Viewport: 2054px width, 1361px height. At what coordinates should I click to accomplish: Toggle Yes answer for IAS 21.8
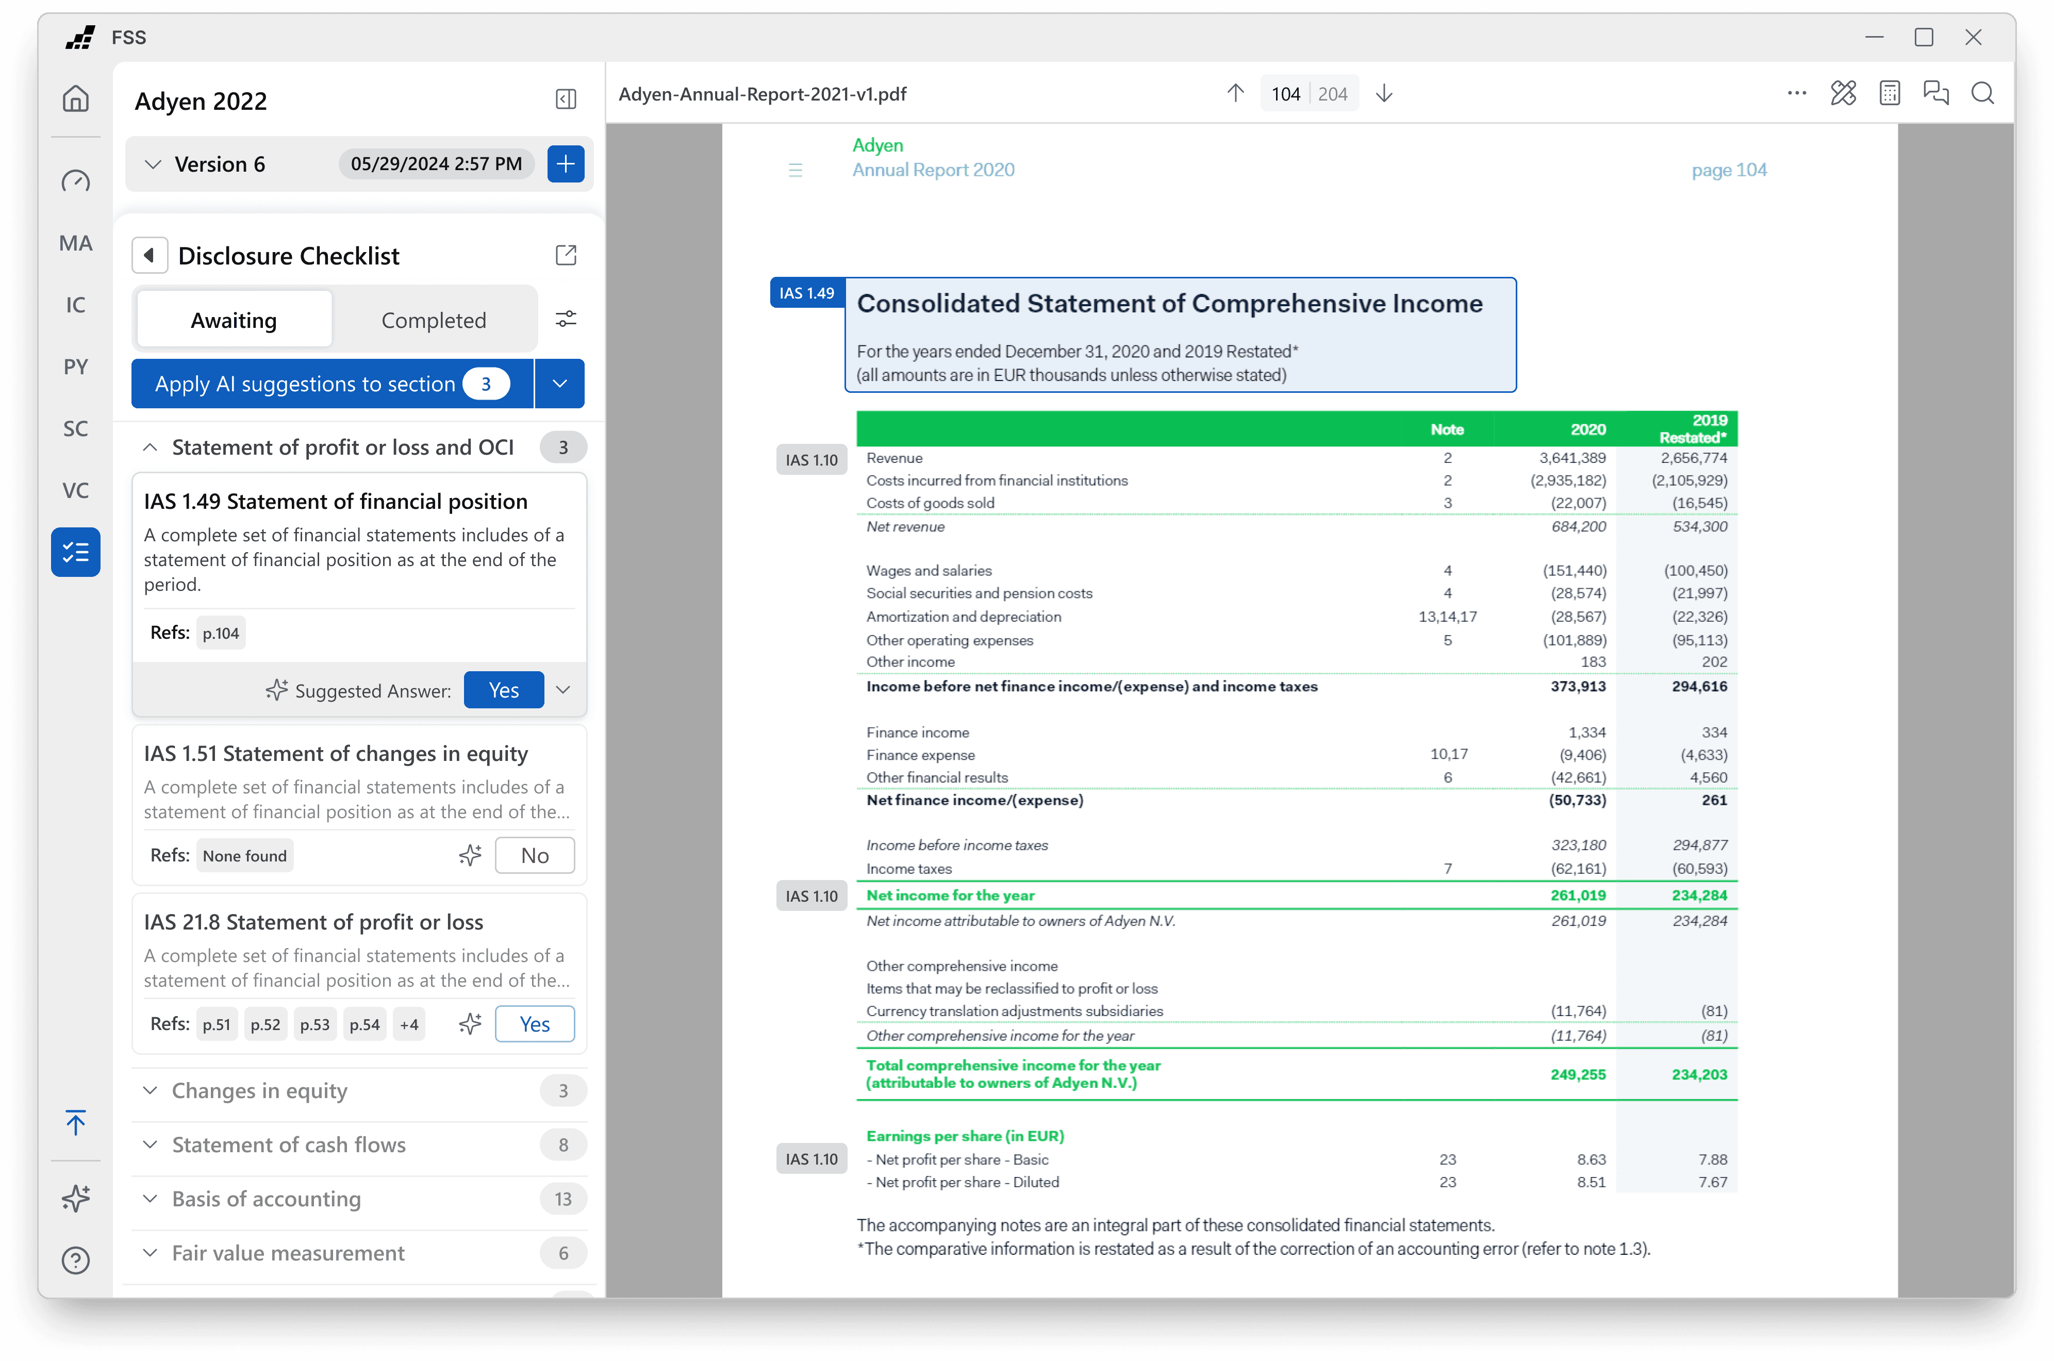pos(535,1024)
